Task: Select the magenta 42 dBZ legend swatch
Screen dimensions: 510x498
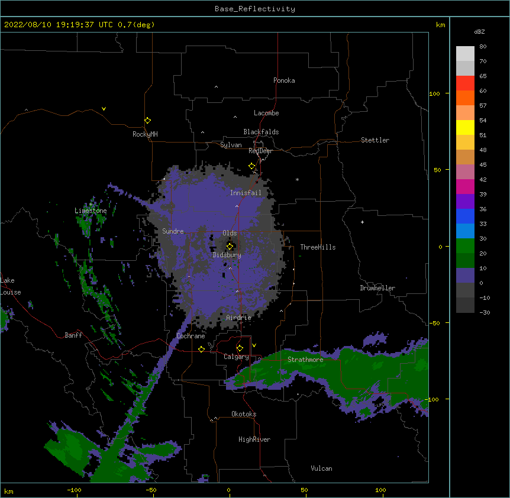Action: pos(465,186)
